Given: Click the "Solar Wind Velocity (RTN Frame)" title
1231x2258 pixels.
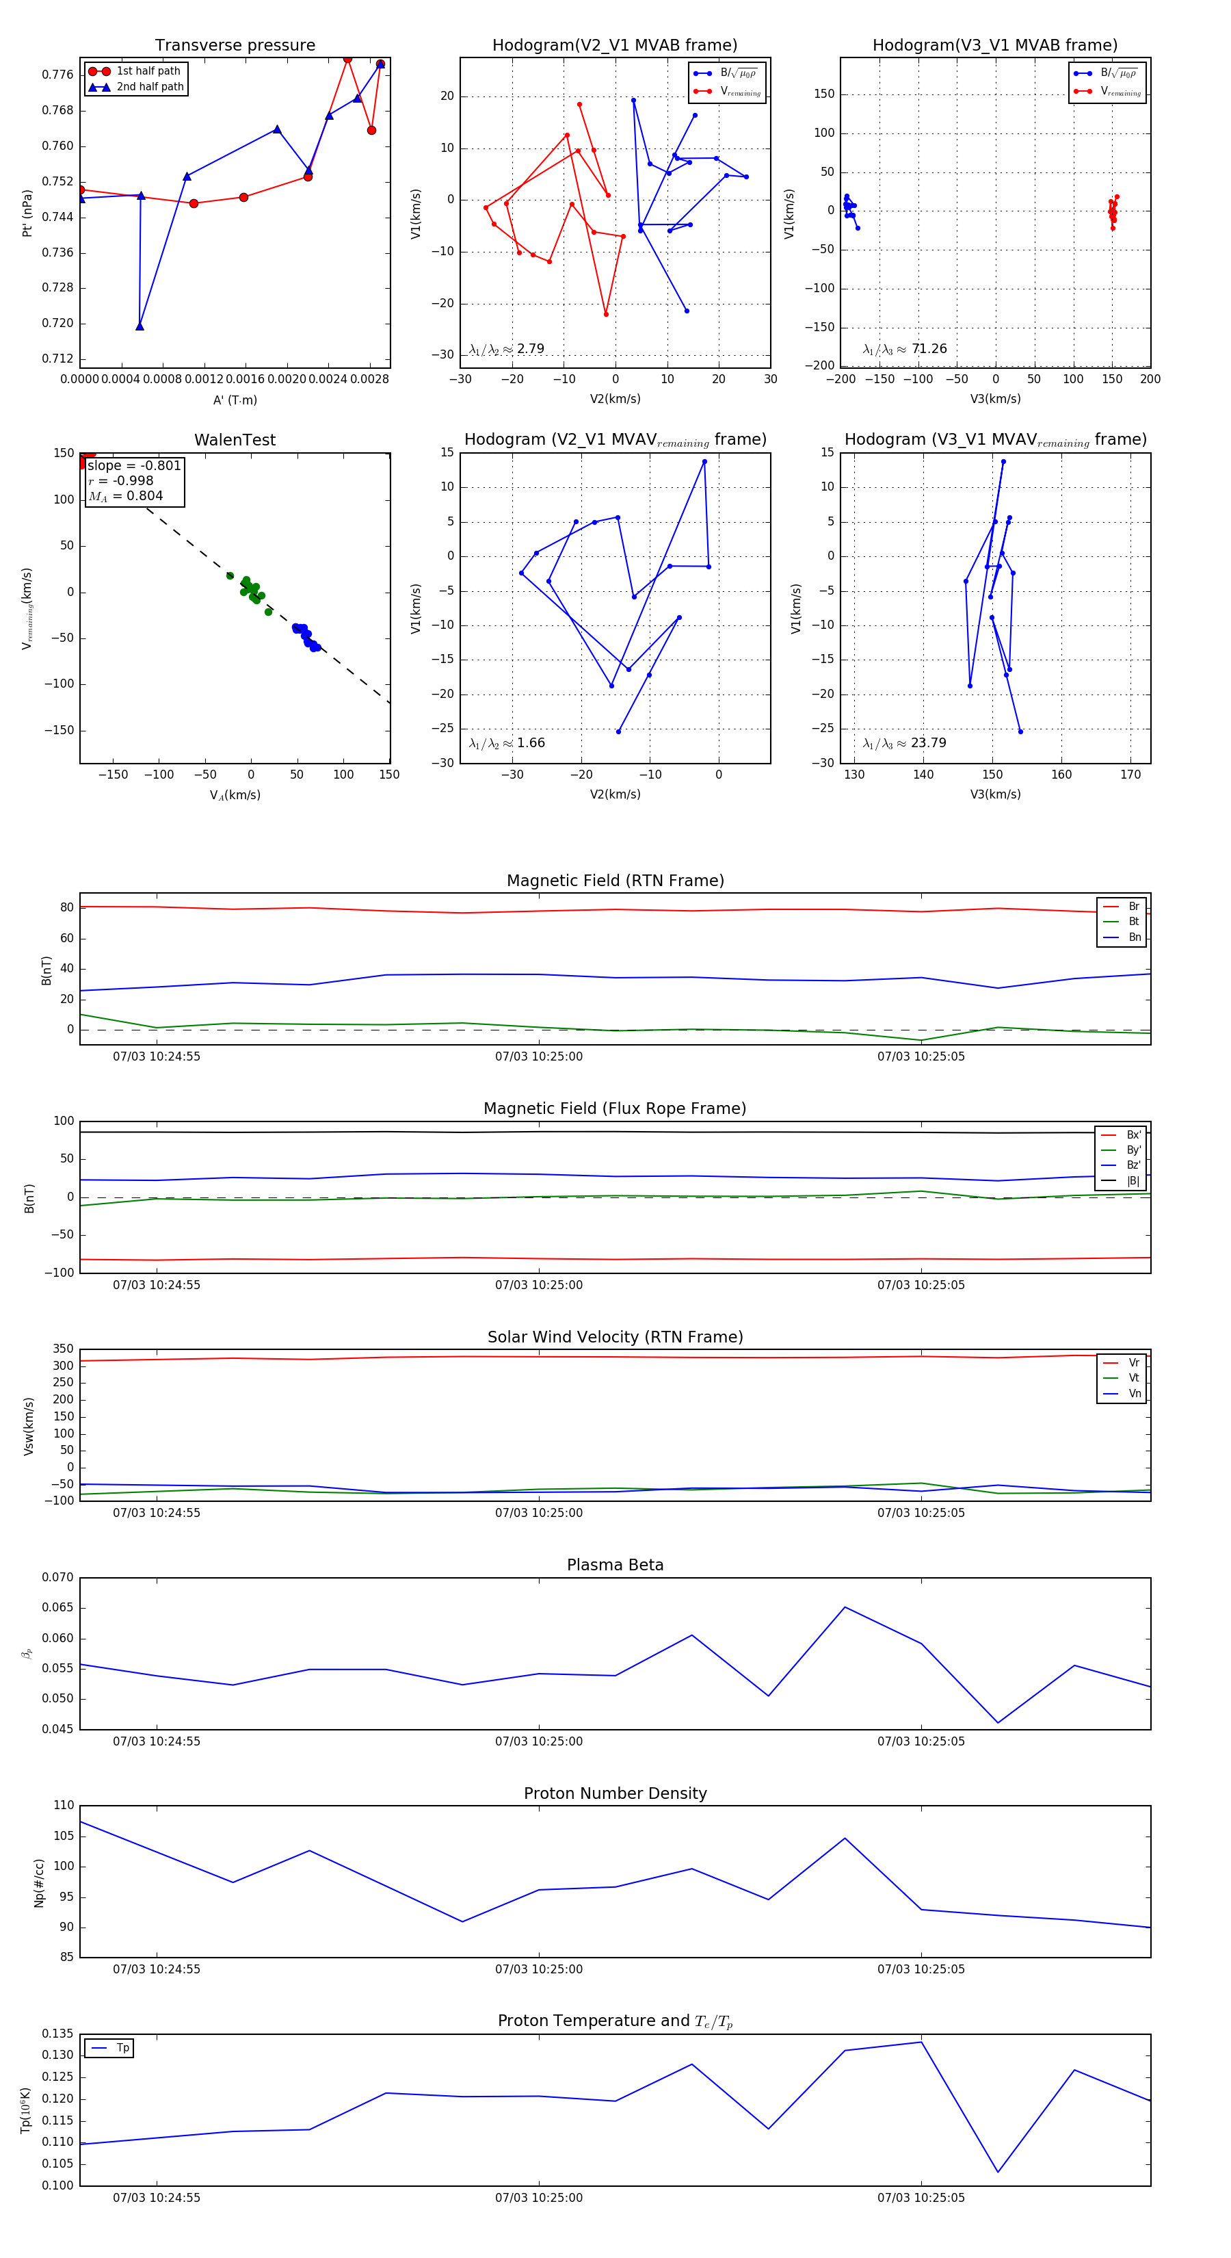Looking at the screenshot, I should [615, 1337].
